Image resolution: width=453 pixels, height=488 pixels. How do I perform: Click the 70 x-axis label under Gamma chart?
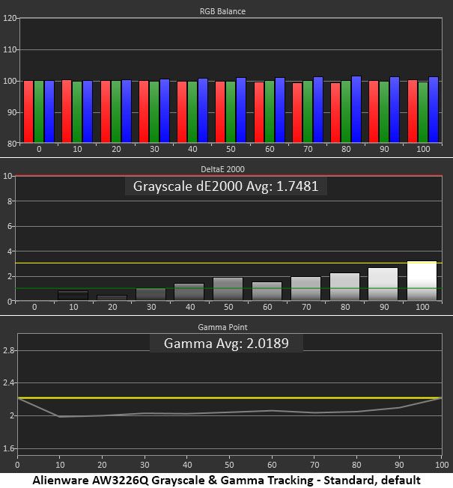click(314, 465)
